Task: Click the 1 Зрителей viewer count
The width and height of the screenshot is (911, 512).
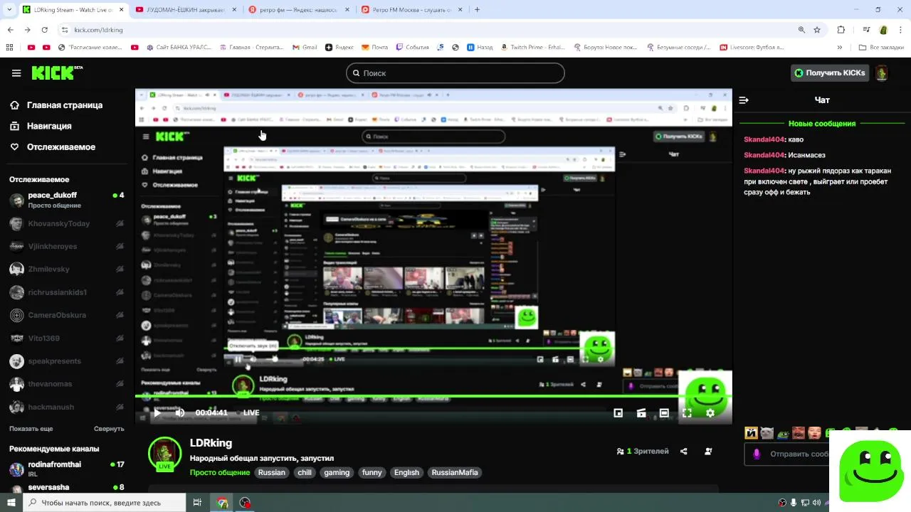Action: click(x=643, y=452)
